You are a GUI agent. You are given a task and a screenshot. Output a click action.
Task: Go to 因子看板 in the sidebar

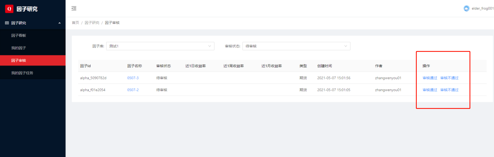(x=19, y=35)
